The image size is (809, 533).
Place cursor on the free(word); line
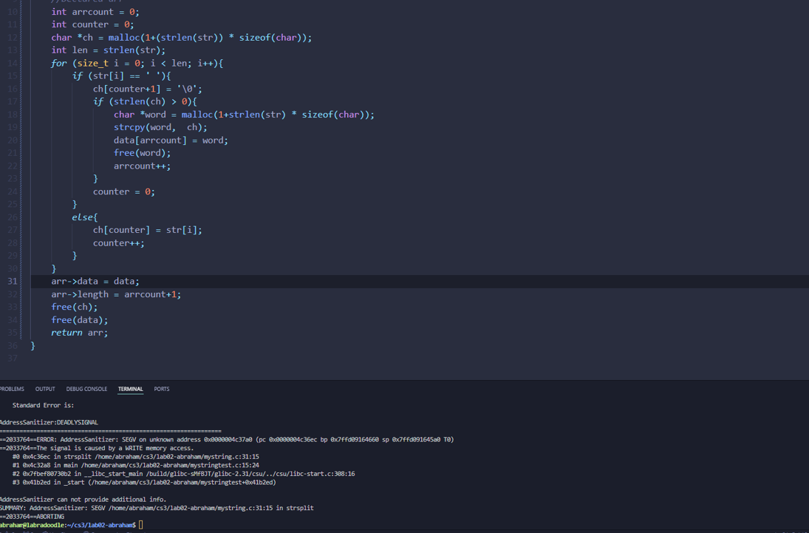pyautogui.click(x=133, y=153)
